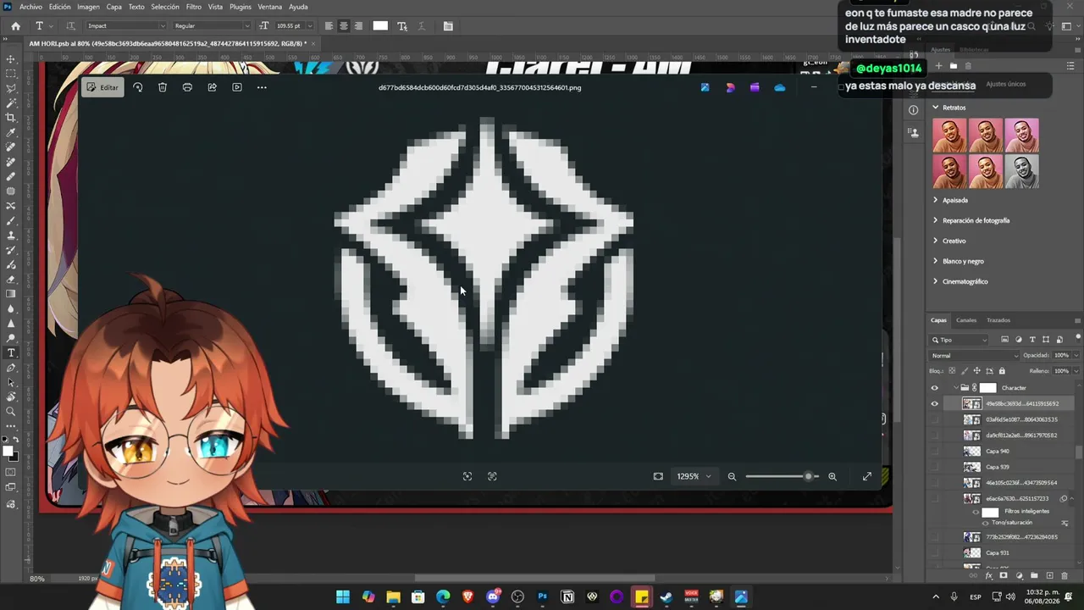Show the 03af6d5e1087 layer

point(935,419)
